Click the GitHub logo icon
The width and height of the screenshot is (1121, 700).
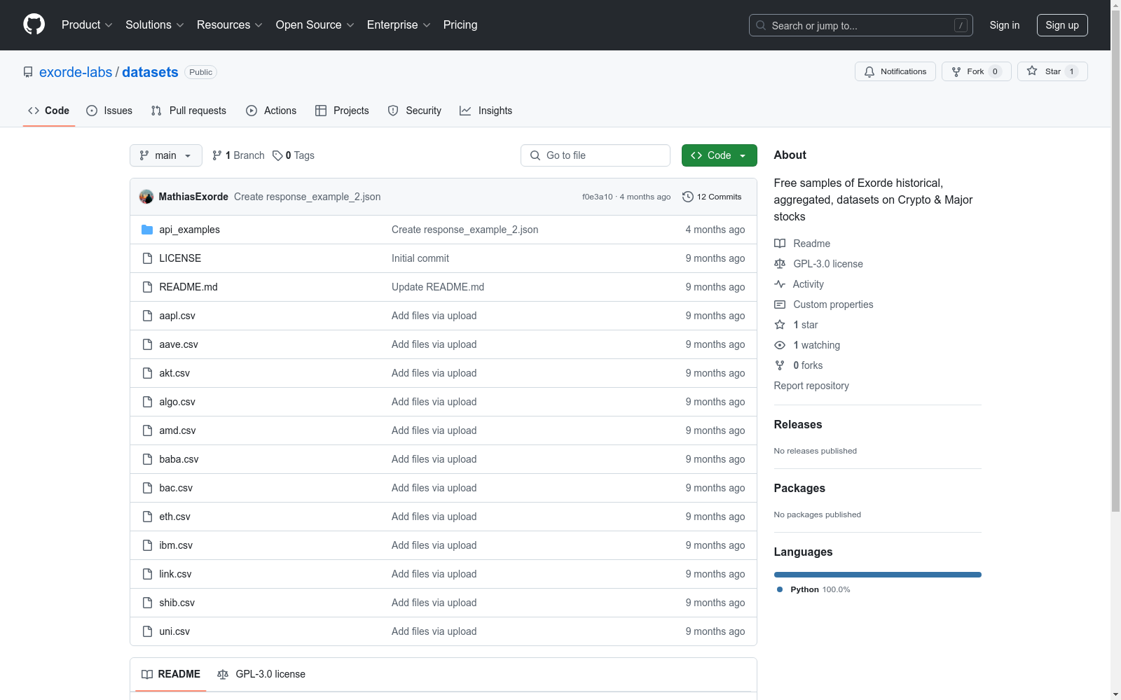[x=34, y=24]
